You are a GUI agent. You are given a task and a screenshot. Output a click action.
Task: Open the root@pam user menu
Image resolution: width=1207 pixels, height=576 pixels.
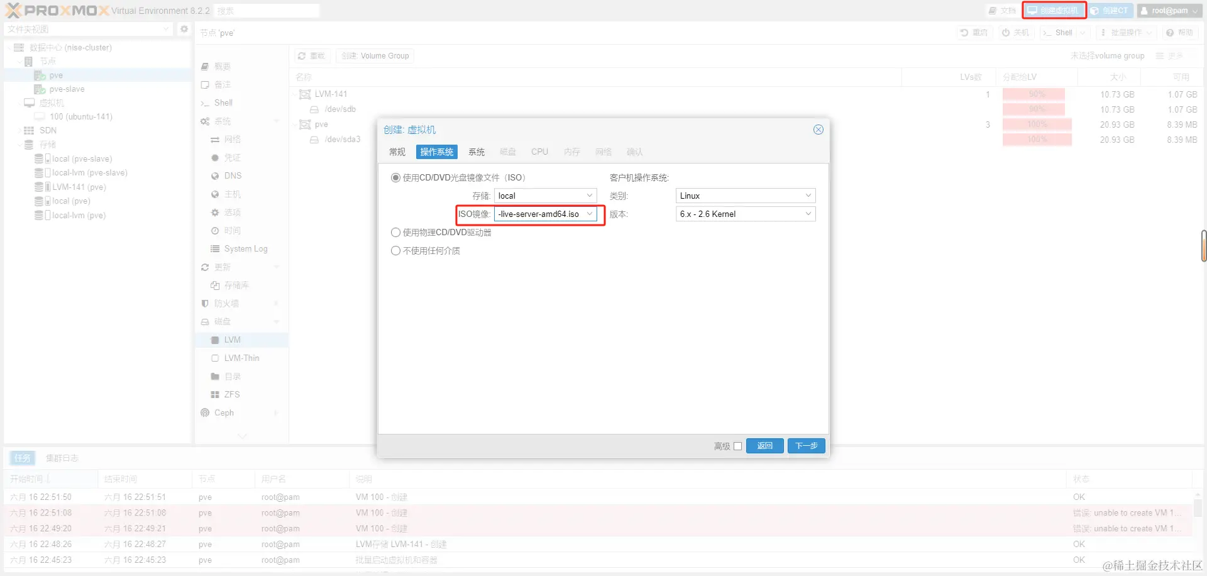1169,11
